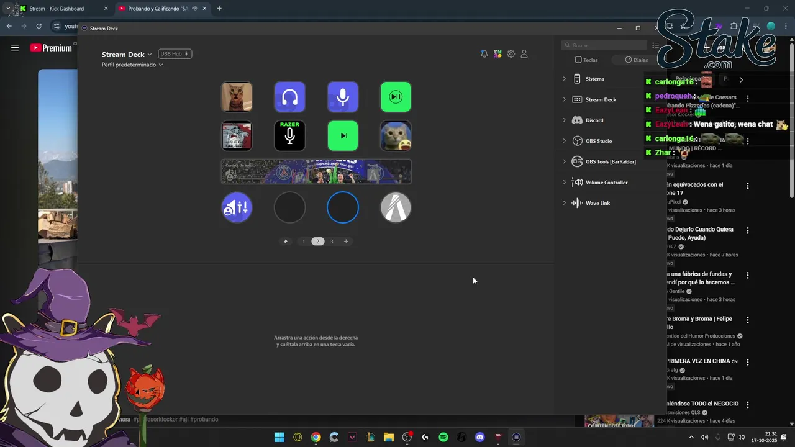This screenshot has width=795, height=447.
Task: Open the Stream Deck device dropdown
Action: coord(127,55)
